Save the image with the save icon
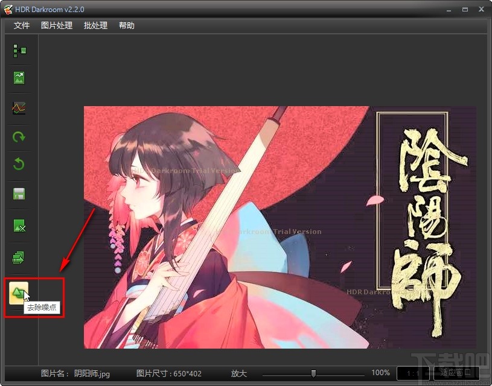Screen dimensions: 492x386 tap(19, 194)
